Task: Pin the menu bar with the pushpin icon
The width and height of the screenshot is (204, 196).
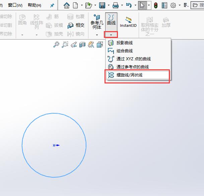Action: coord(52,5)
